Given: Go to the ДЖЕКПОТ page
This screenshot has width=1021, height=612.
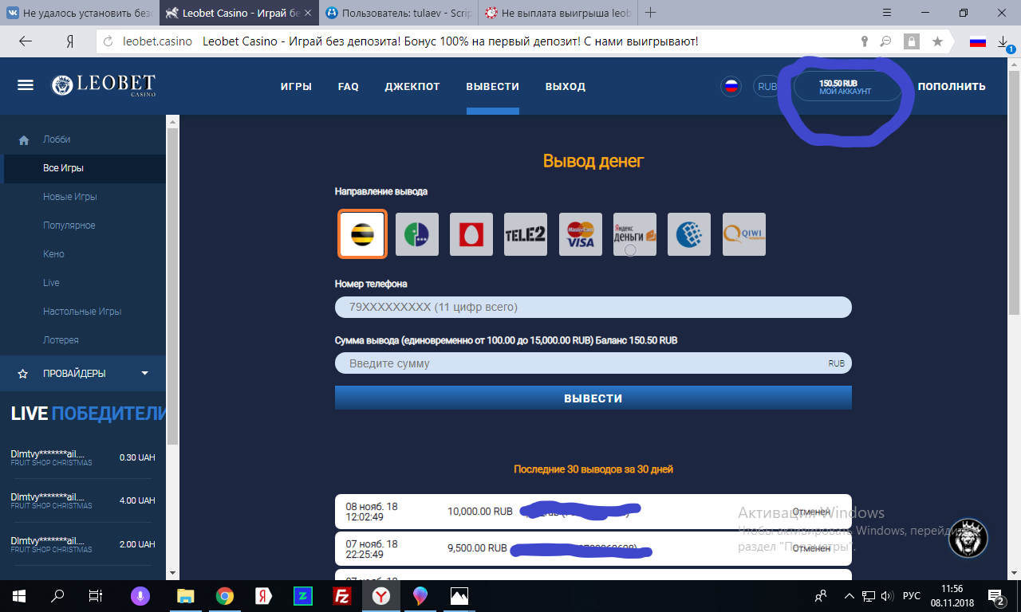Looking at the screenshot, I should point(412,86).
